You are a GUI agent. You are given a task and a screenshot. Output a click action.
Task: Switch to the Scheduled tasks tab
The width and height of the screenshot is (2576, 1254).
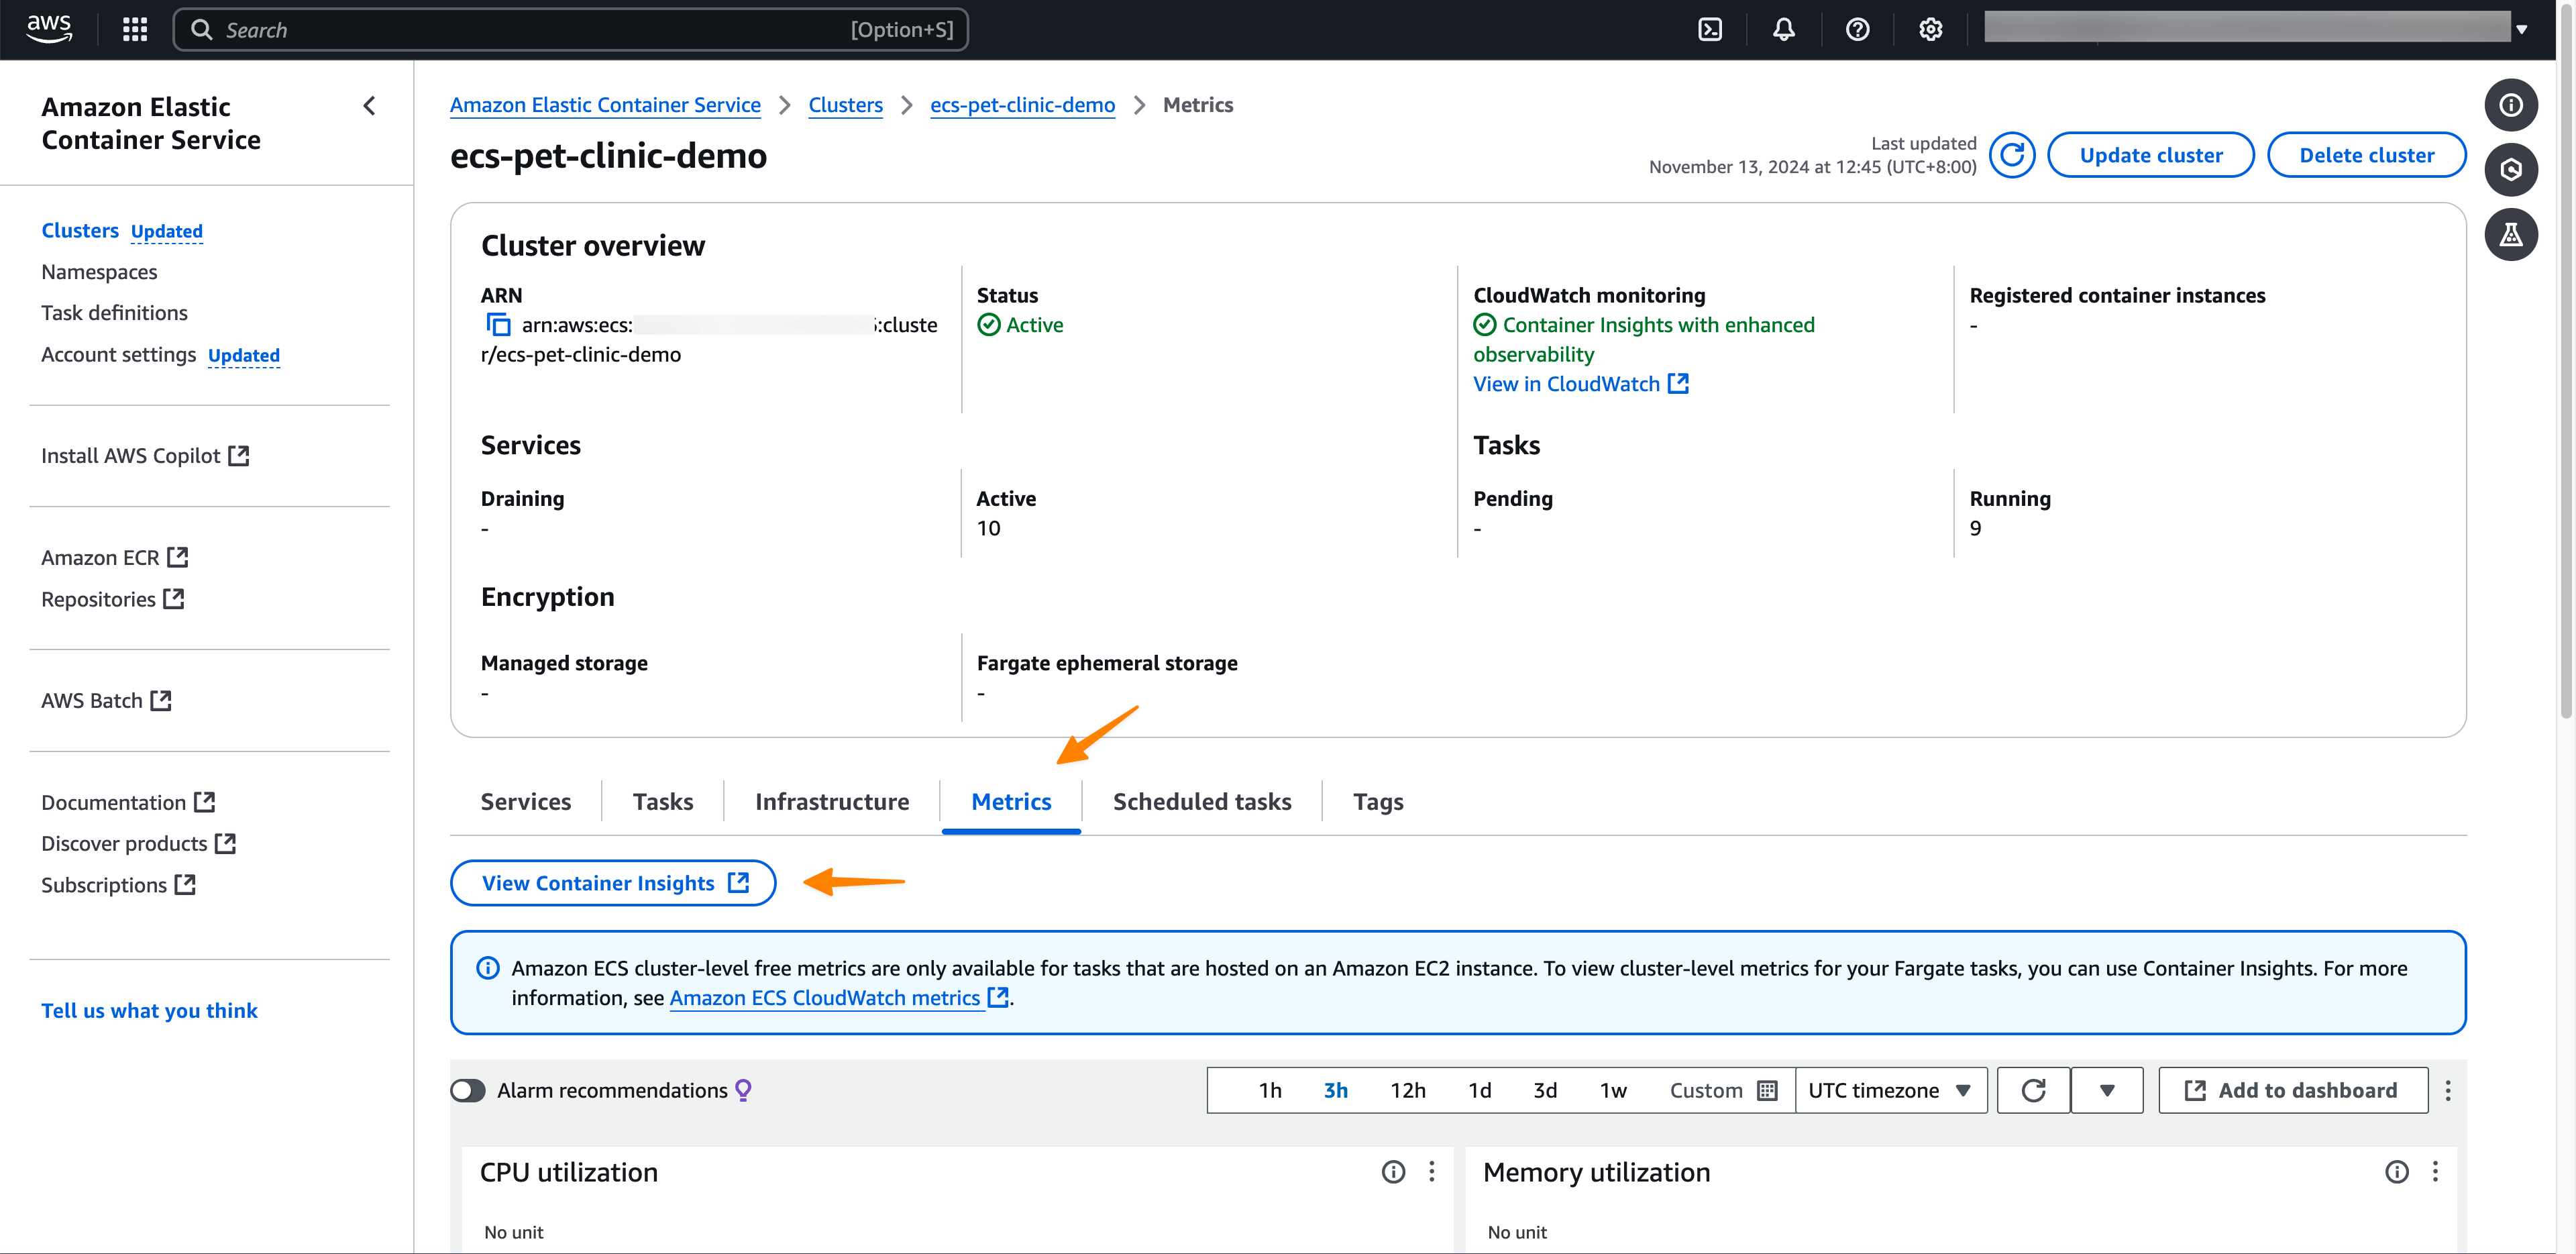pos(1201,802)
